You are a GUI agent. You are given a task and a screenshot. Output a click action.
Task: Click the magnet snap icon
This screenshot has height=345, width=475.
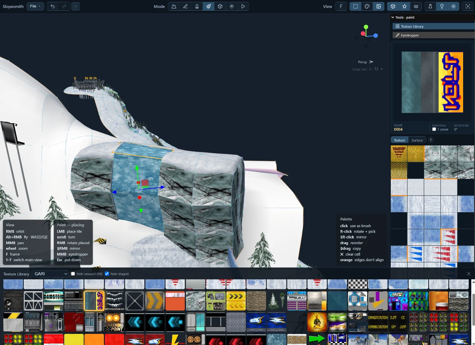point(376,69)
